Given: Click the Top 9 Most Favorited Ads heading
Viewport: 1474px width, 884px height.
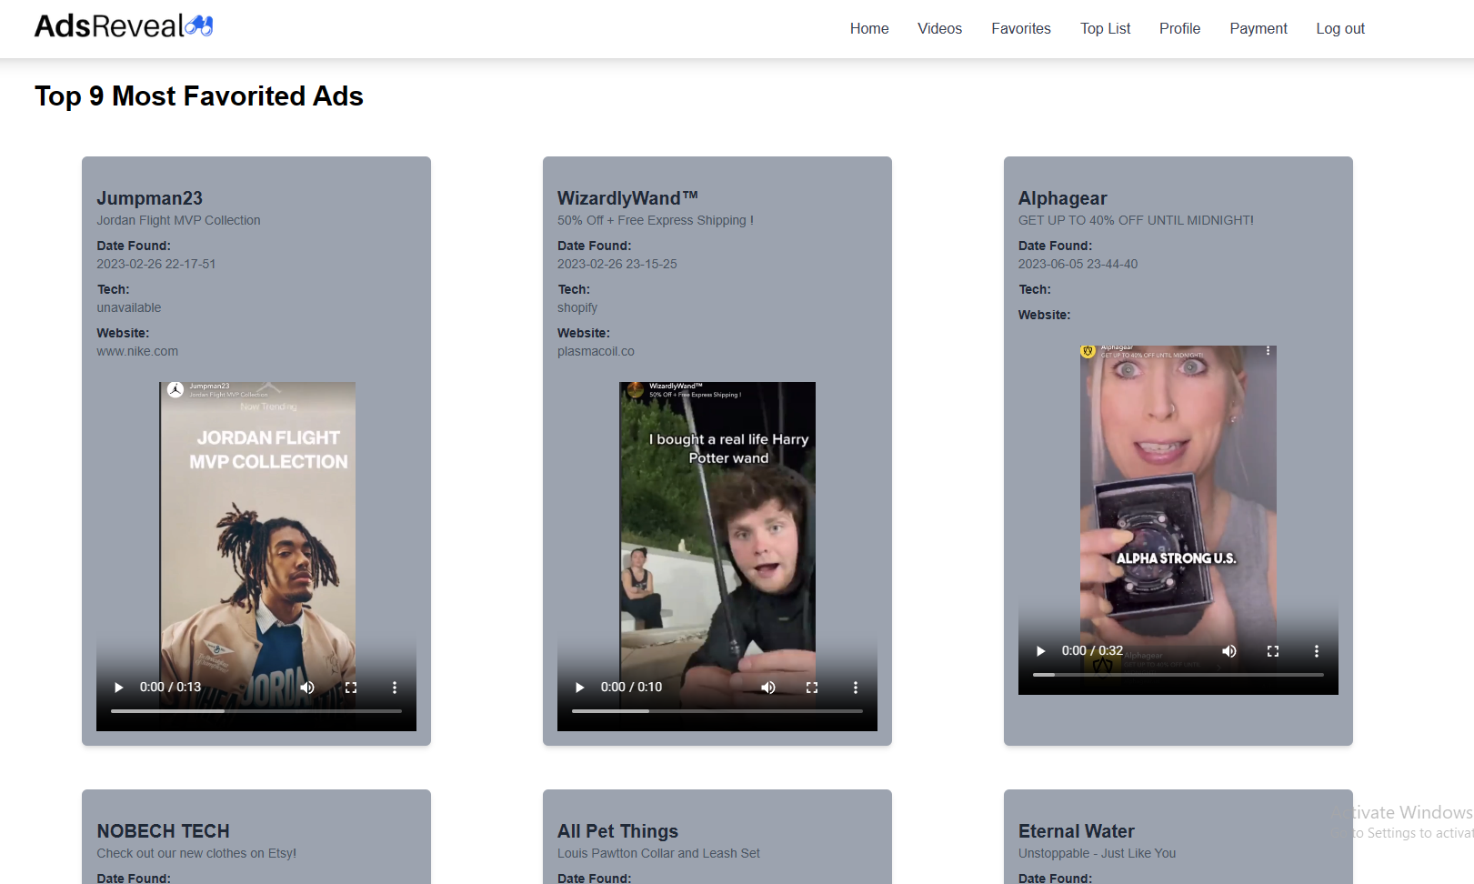Looking at the screenshot, I should [x=199, y=95].
